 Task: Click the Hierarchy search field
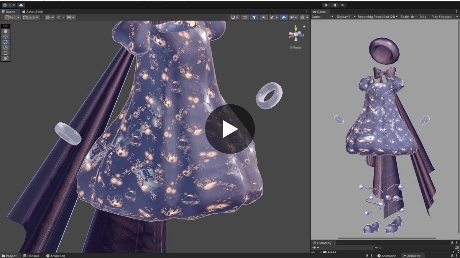[414, 248]
